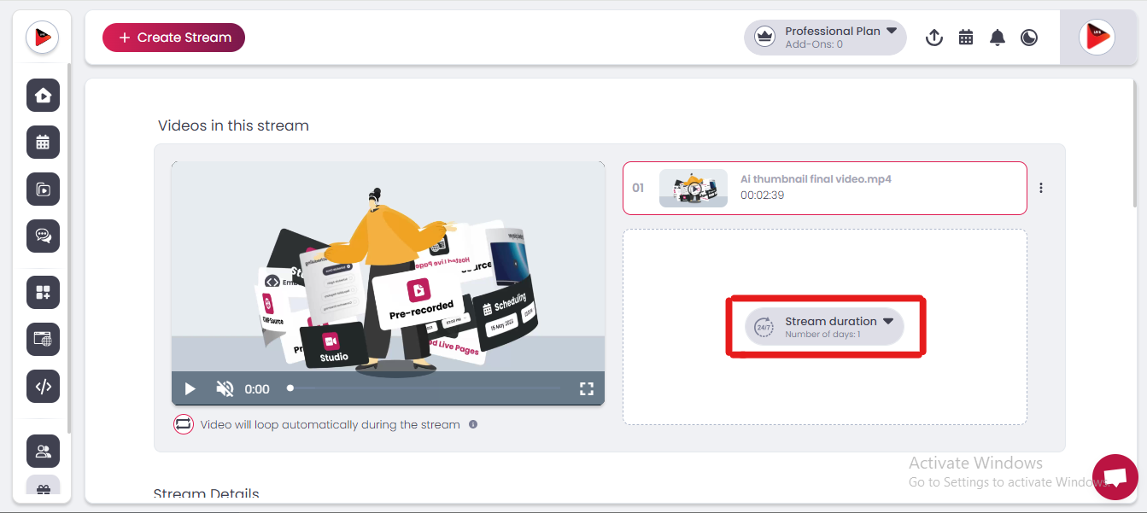
Task: Open the Home dashboard from sidebar
Action: 43,96
